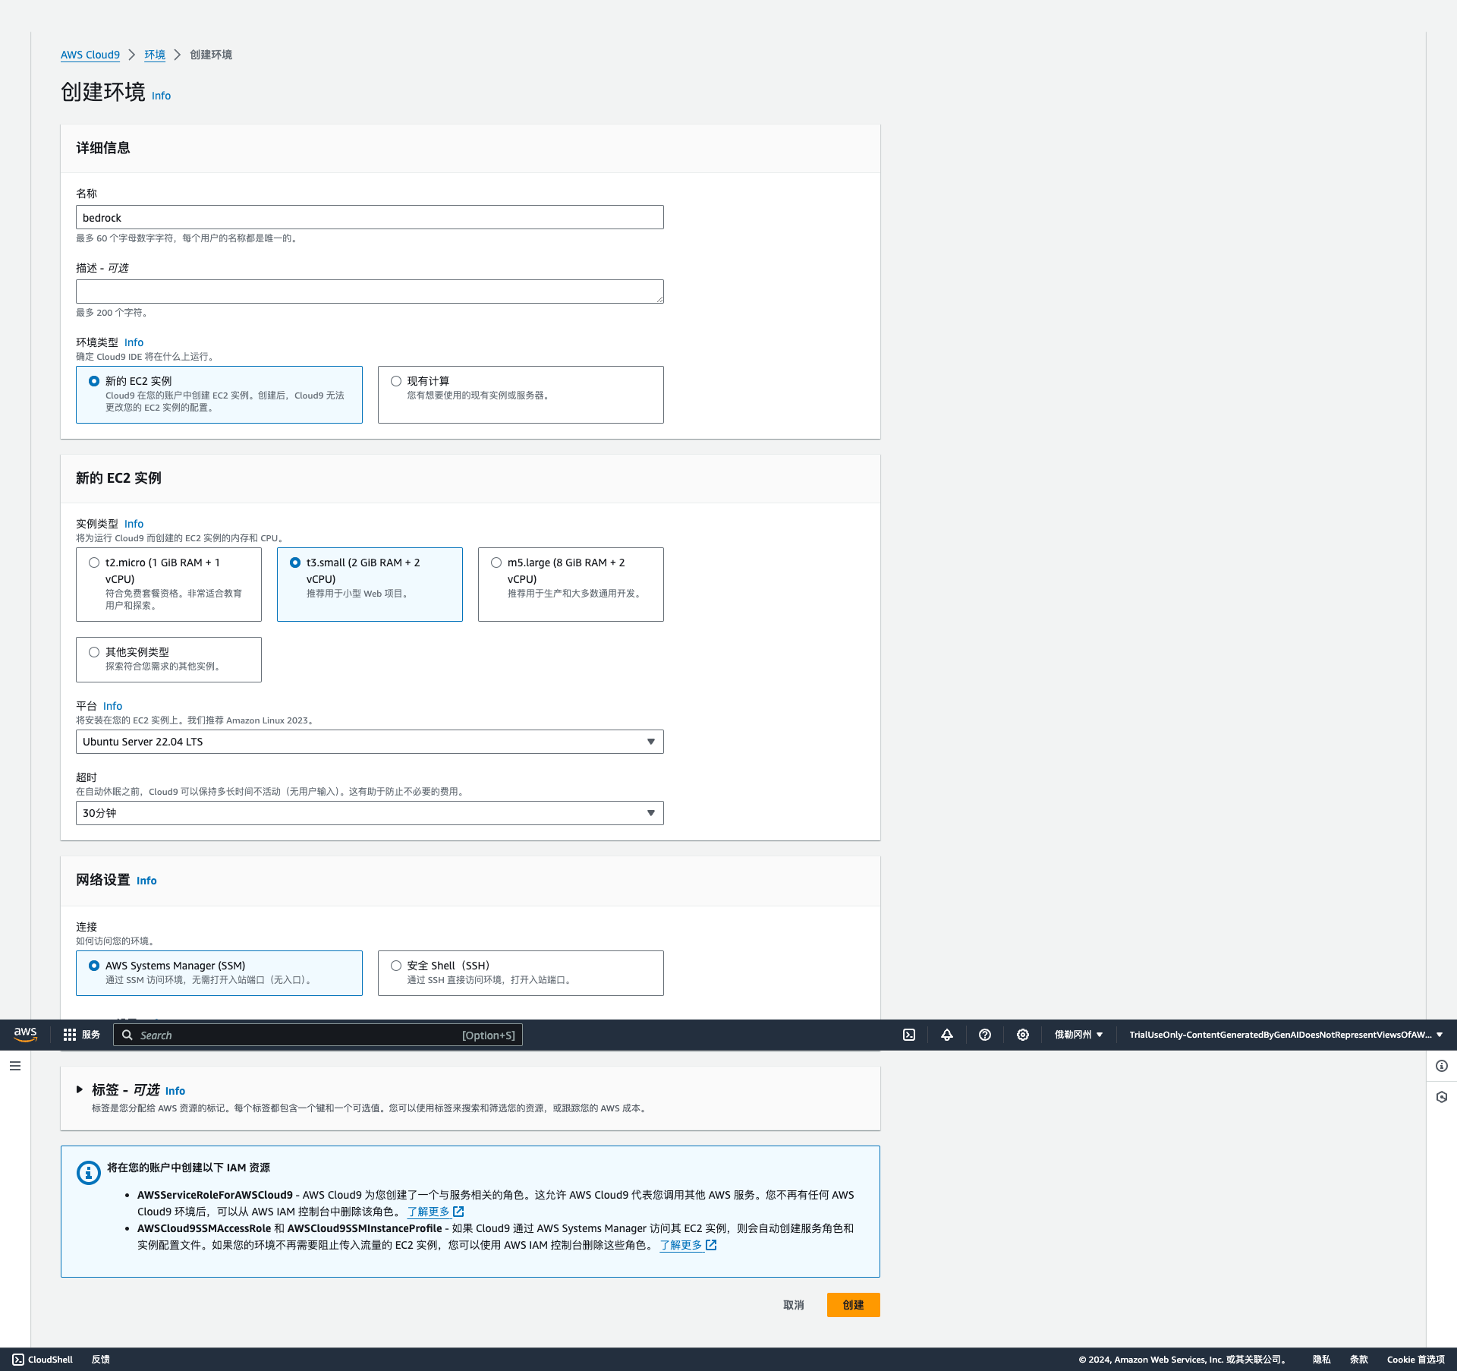Click external link icon after second 了解更多

[711, 1245]
